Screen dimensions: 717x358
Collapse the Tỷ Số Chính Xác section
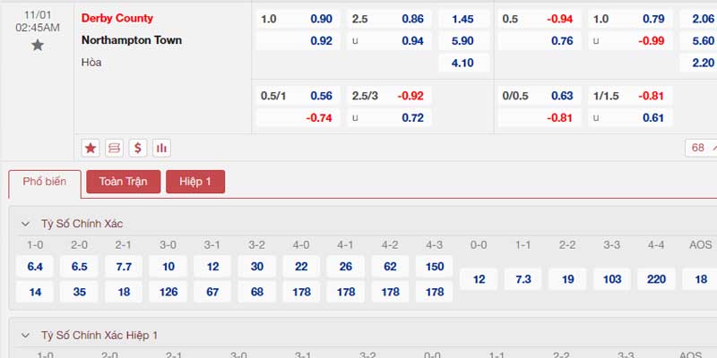pos(26,224)
